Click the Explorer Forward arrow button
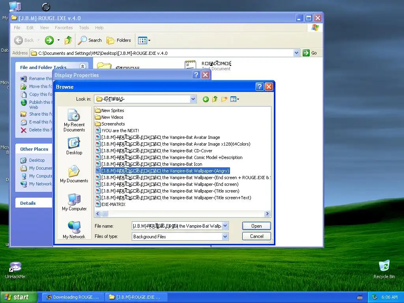This screenshot has height=303, width=404. [x=49, y=40]
